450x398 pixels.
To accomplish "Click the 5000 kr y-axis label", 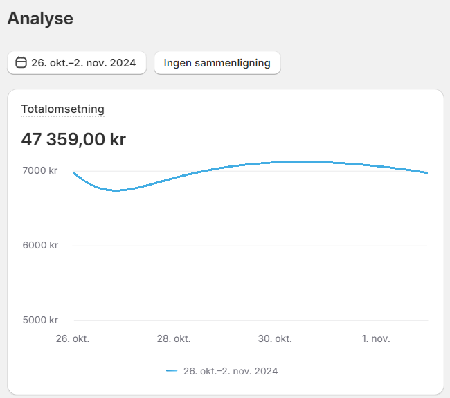I will pyautogui.click(x=40, y=320).
